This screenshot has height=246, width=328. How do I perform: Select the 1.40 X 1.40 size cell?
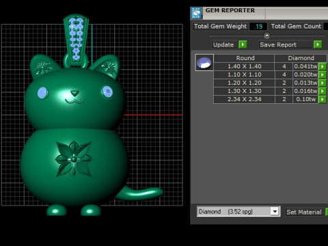(244, 66)
